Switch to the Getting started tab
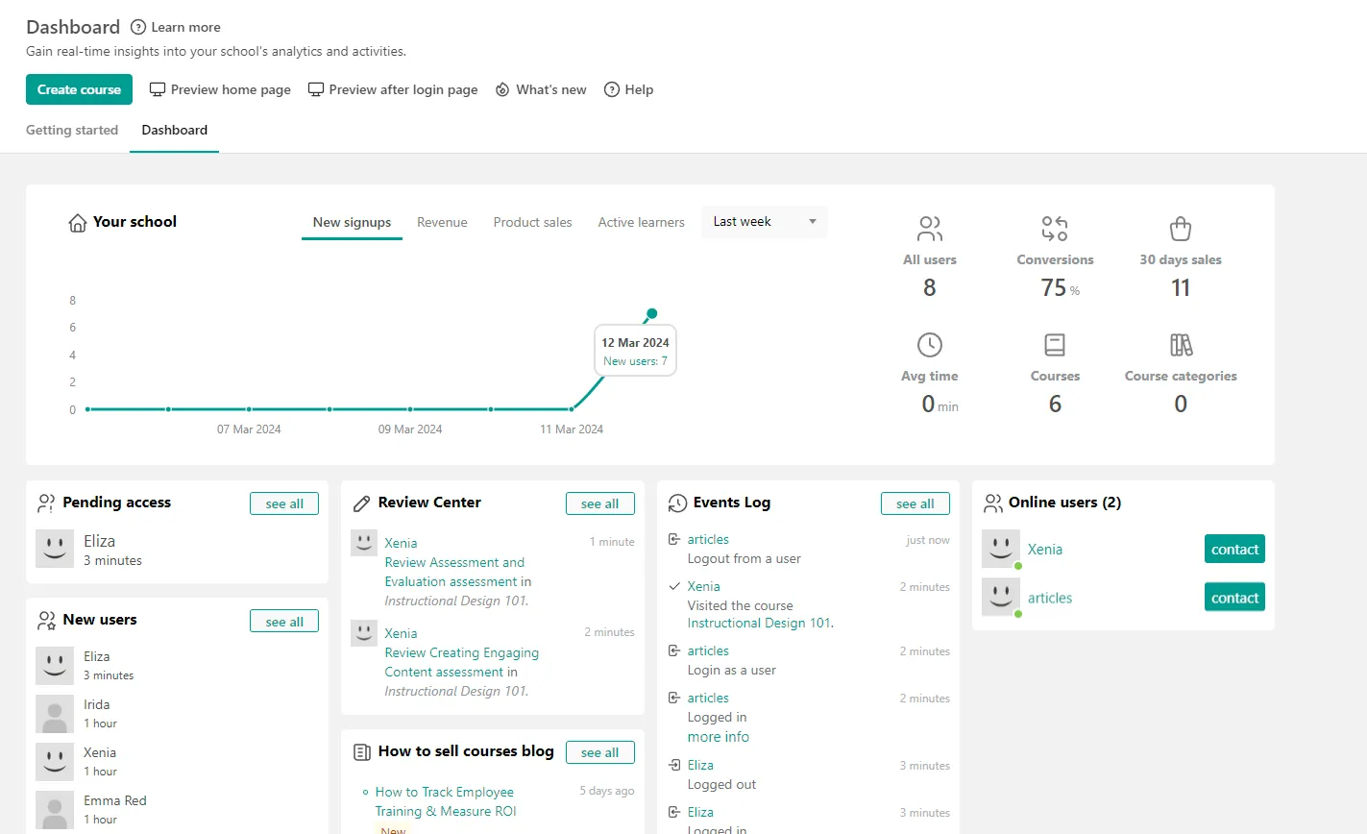Screen dimensions: 1367x834 click(72, 130)
